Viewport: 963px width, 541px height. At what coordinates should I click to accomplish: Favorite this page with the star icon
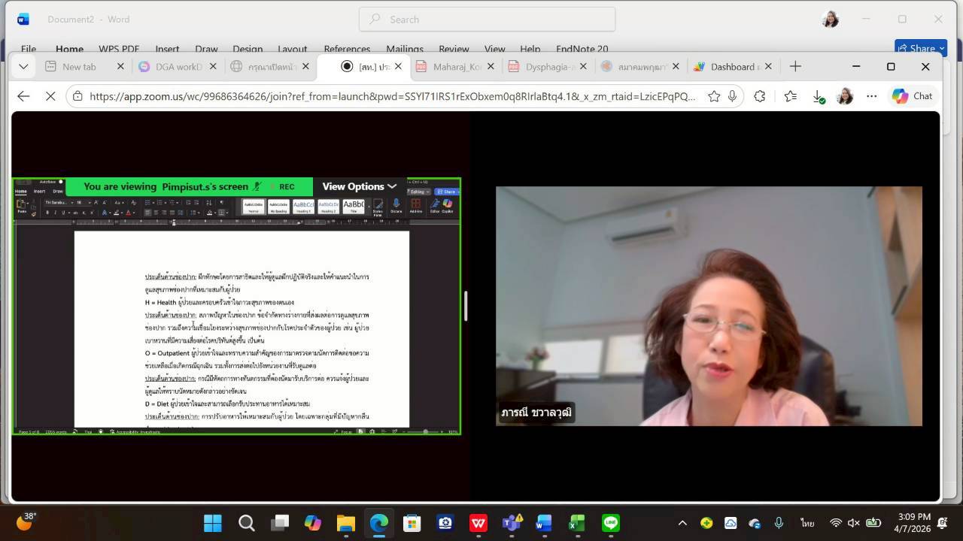[714, 96]
